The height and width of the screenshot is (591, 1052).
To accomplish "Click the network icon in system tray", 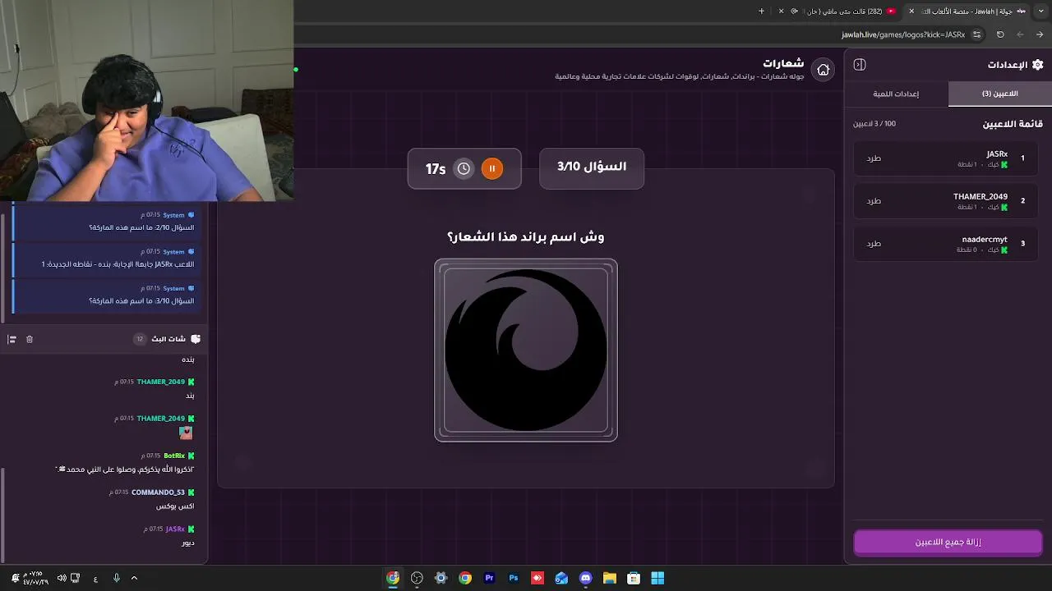I will [76, 578].
